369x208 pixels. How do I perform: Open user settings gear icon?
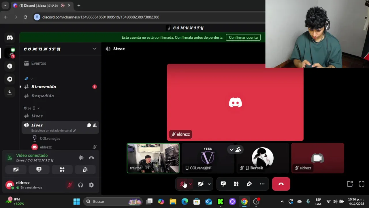[x=91, y=185]
